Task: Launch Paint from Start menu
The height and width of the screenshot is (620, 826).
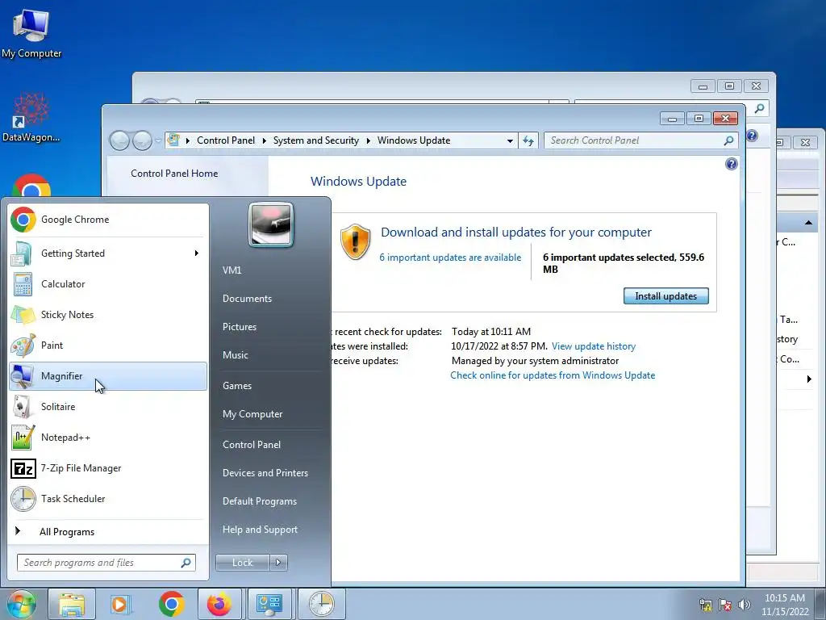Action: point(108,346)
